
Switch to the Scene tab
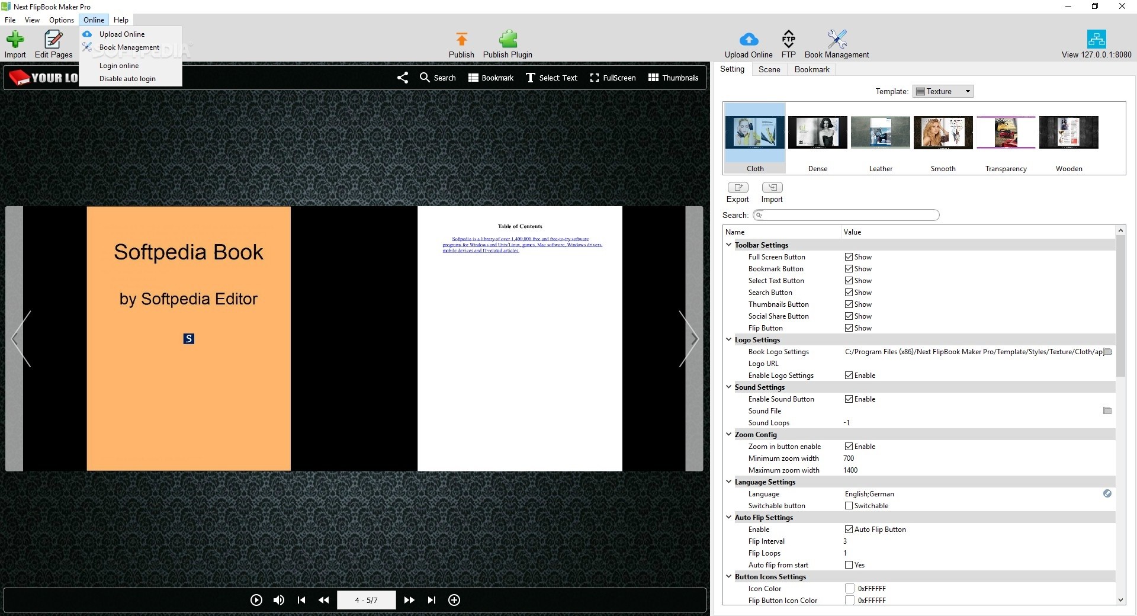point(769,69)
